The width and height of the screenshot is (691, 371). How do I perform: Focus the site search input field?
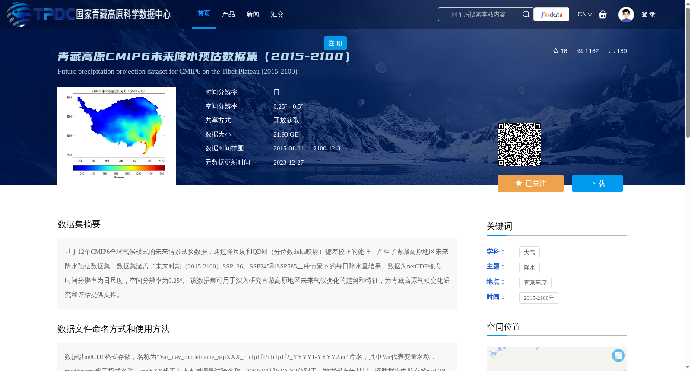[x=479, y=14]
